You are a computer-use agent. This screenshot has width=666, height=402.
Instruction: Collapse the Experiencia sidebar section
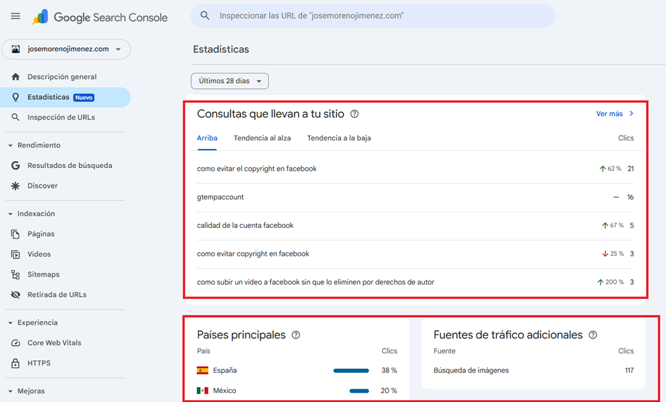(x=11, y=322)
